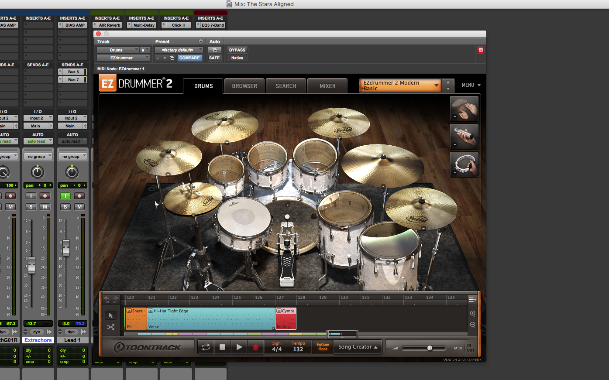Zoom out on the song track
This screenshot has height=380, width=609.
472,325
